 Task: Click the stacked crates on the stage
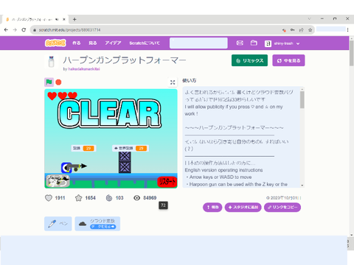(x=125, y=163)
